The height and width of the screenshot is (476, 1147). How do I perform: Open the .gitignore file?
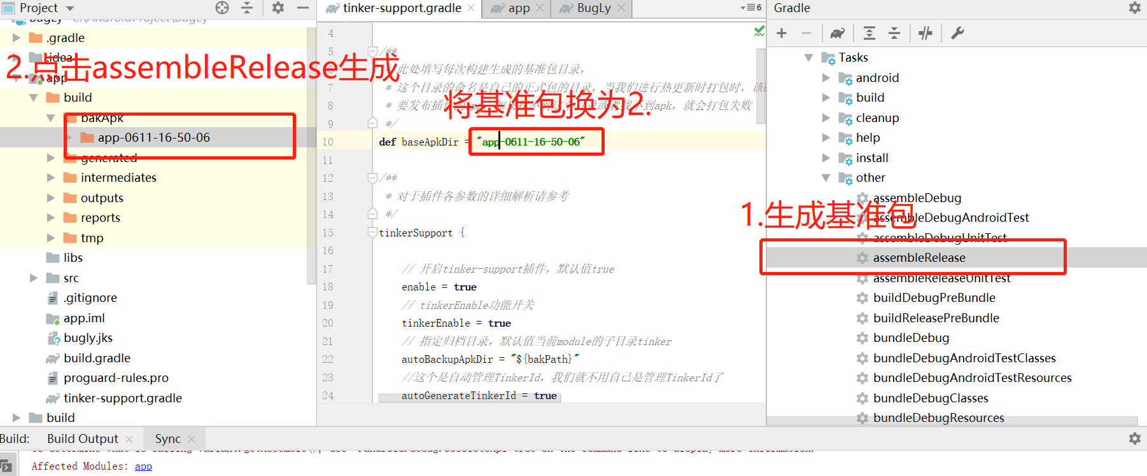(x=90, y=298)
